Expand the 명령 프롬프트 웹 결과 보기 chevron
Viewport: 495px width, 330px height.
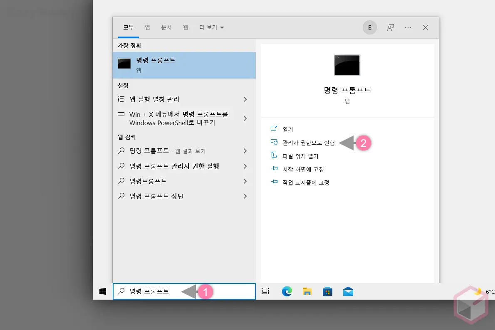click(245, 151)
